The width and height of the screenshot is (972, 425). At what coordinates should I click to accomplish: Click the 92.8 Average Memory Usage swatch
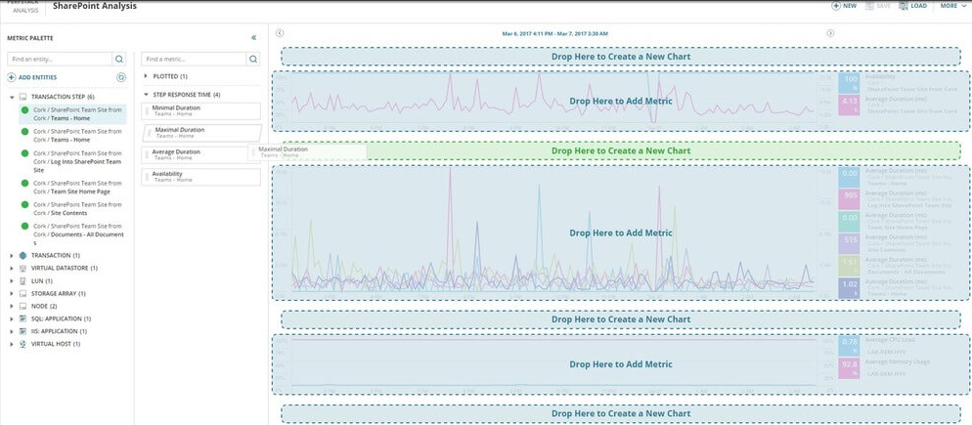coord(849,368)
